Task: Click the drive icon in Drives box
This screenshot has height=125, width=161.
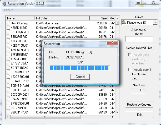Action: point(124,23)
